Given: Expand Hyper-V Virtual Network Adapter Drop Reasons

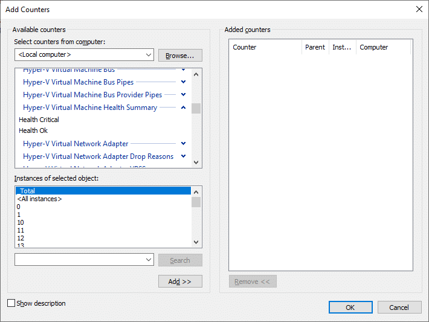Looking at the screenshot, I should [183, 156].
